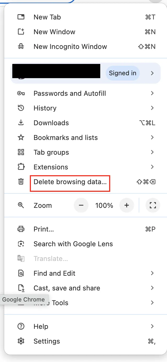Image resolution: width=167 pixels, height=362 pixels.
Task: Click the History clock icon
Action: click(x=21, y=108)
